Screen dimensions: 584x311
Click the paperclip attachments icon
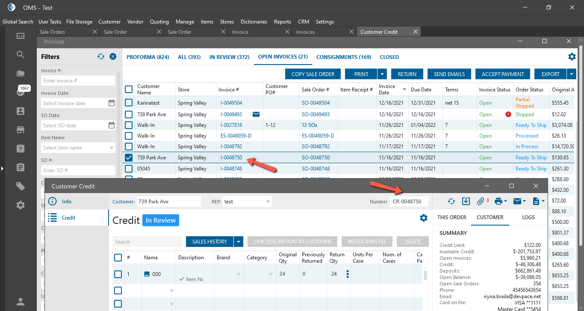click(481, 201)
